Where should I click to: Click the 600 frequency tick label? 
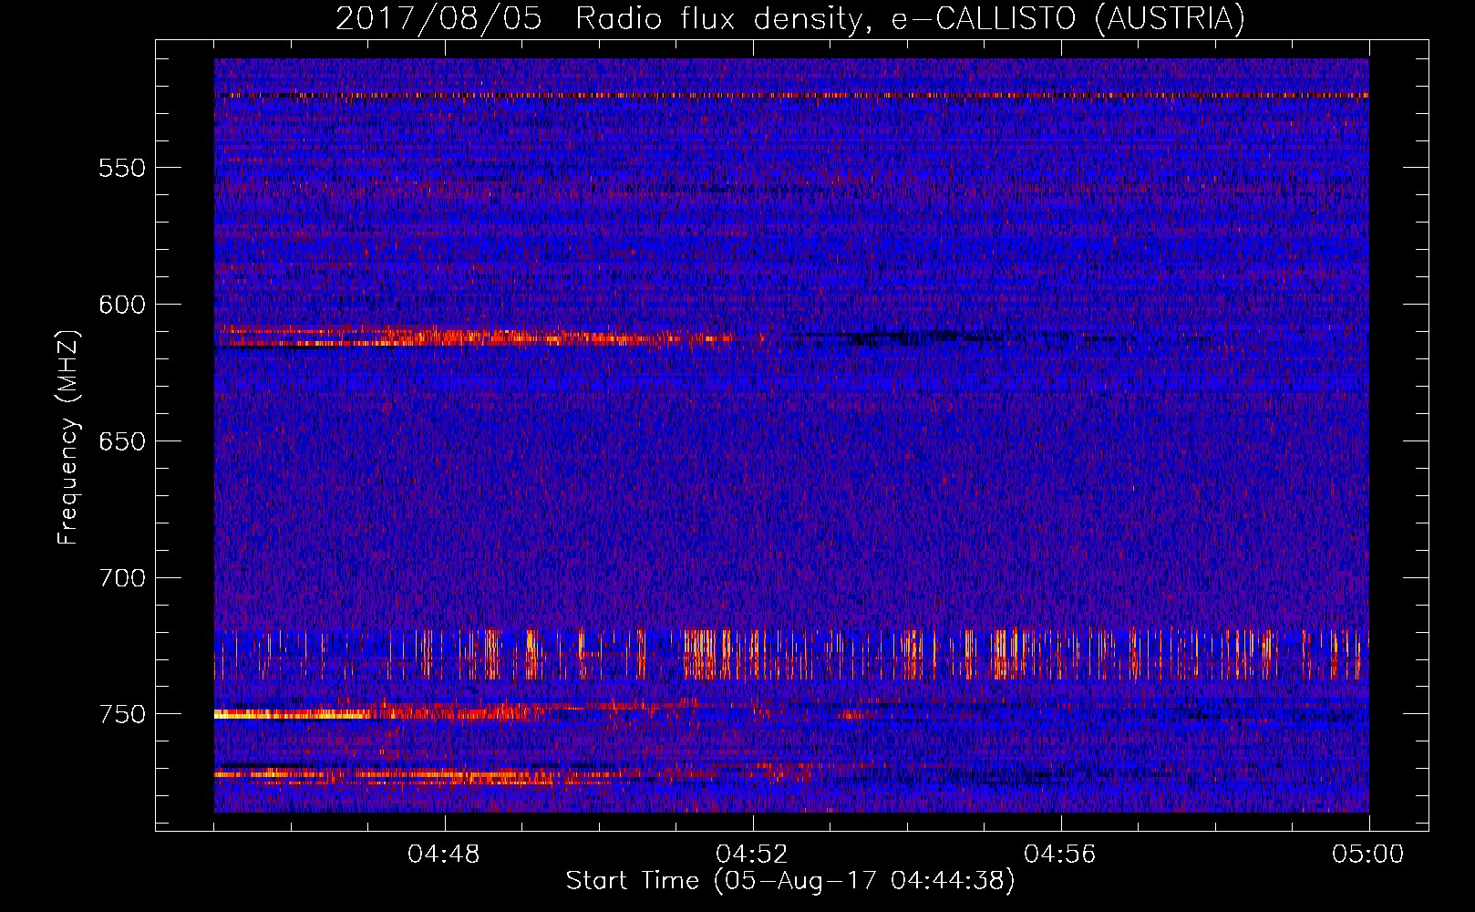point(122,305)
